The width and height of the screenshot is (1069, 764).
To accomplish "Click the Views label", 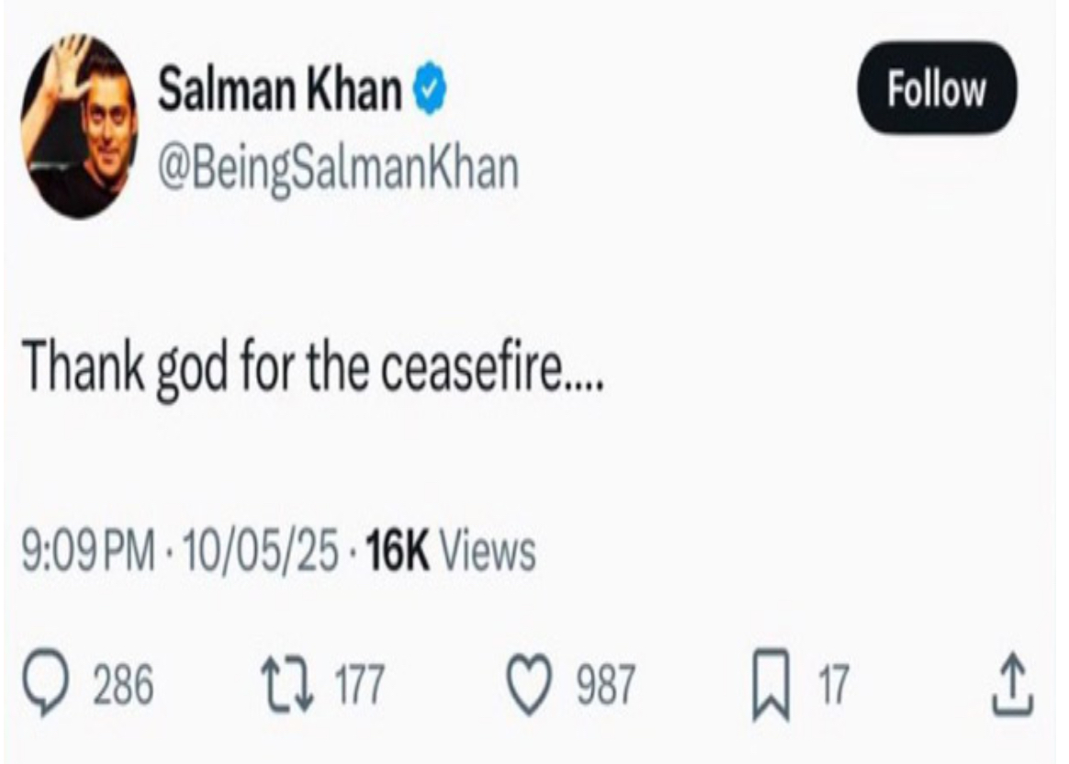I will click(489, 551).
